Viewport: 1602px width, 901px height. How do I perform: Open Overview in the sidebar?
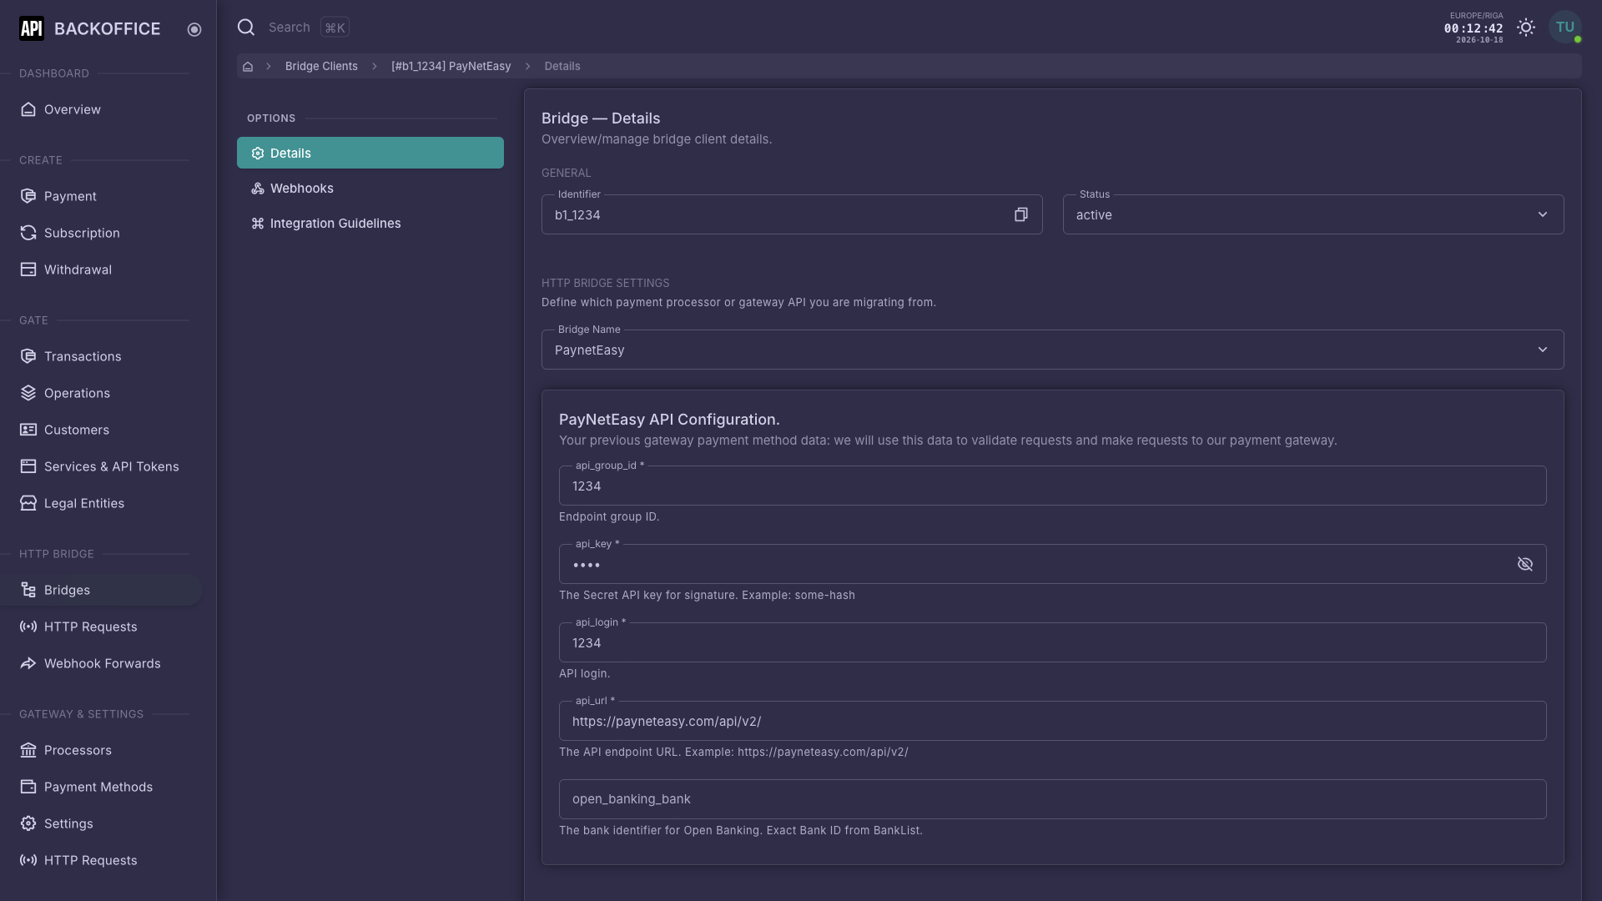click(x=102, y=110)
